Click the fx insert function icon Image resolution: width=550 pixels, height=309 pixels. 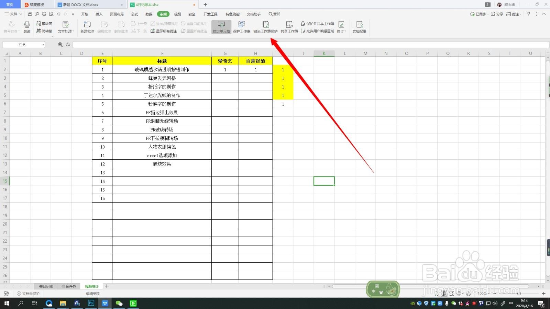pos(68,45)
